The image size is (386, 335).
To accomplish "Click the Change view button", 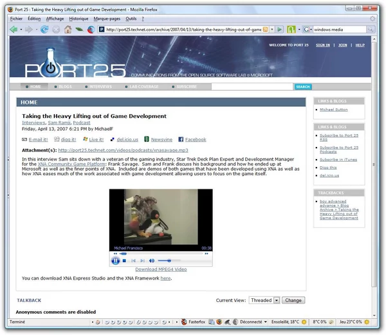I will [x=293, y=300].
